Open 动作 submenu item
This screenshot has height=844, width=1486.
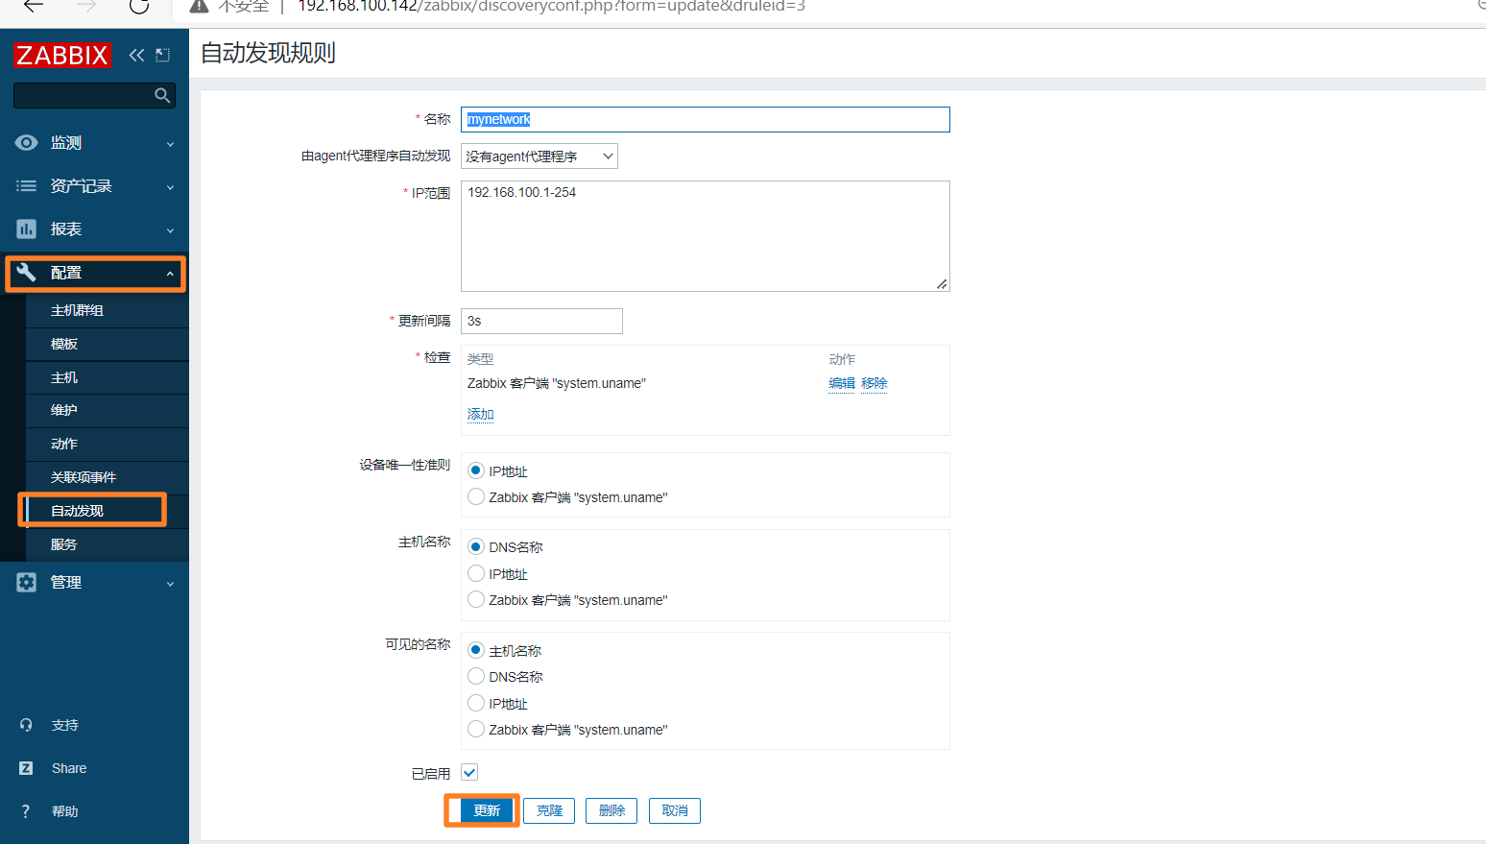click(108, 444)
